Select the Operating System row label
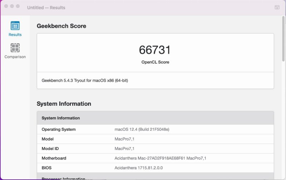This screenshot has width=286, height=180. (59, 130)
